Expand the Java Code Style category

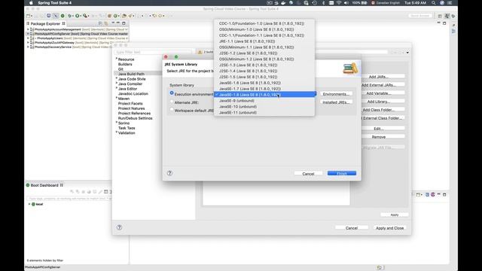click(x=117, y=78)
